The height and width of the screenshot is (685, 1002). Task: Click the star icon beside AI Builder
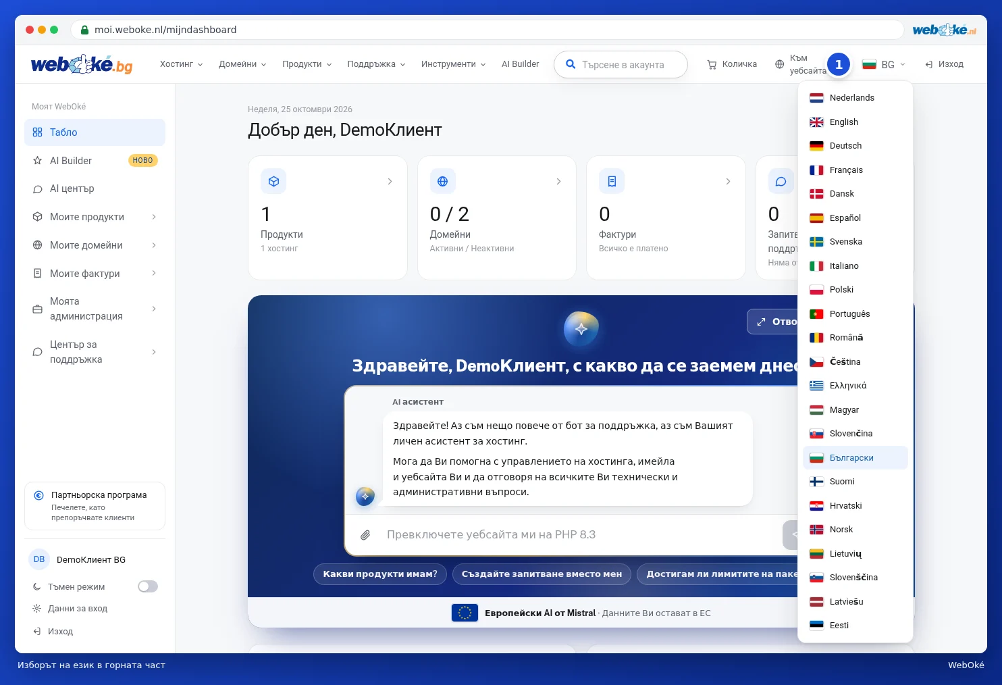pyautogui.click(x=38, y=161)
